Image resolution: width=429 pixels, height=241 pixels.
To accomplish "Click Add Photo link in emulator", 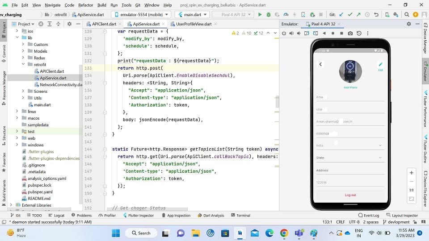I will point(350,87).
